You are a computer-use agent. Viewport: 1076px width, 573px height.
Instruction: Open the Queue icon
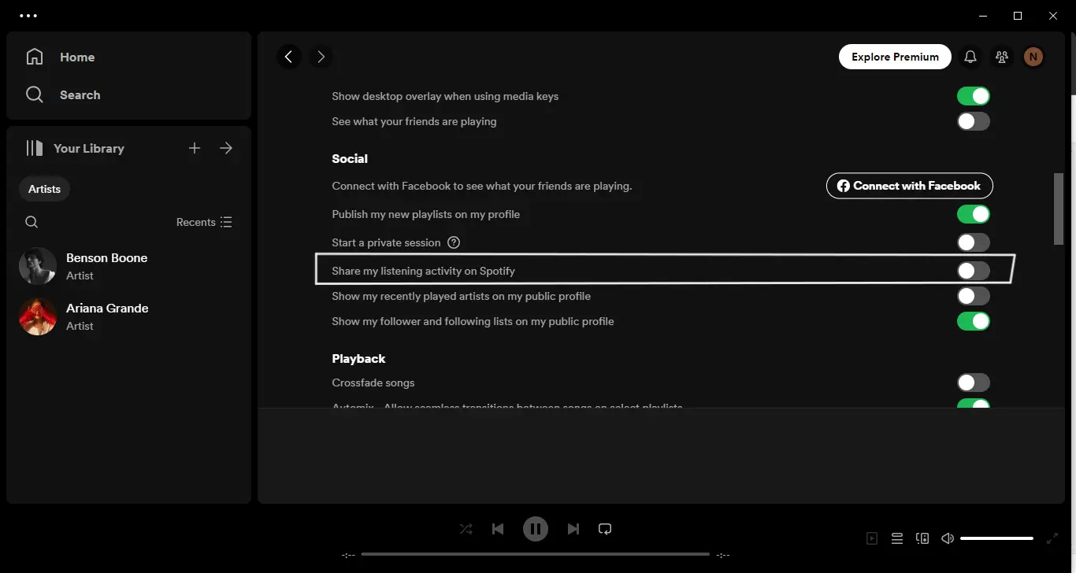(x=897, y=538)
